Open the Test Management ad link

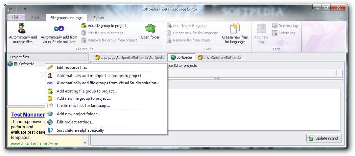(x=28, y=115)
